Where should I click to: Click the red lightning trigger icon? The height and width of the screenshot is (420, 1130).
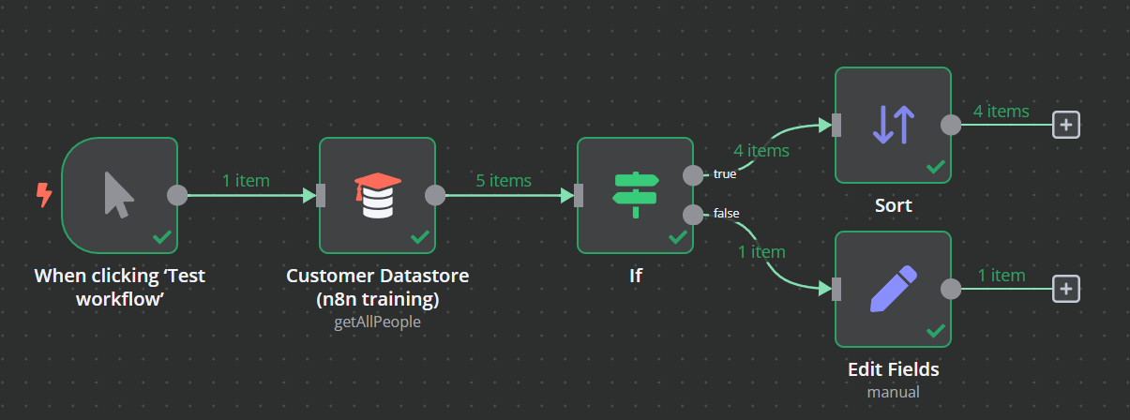click(x=43, y=195)
